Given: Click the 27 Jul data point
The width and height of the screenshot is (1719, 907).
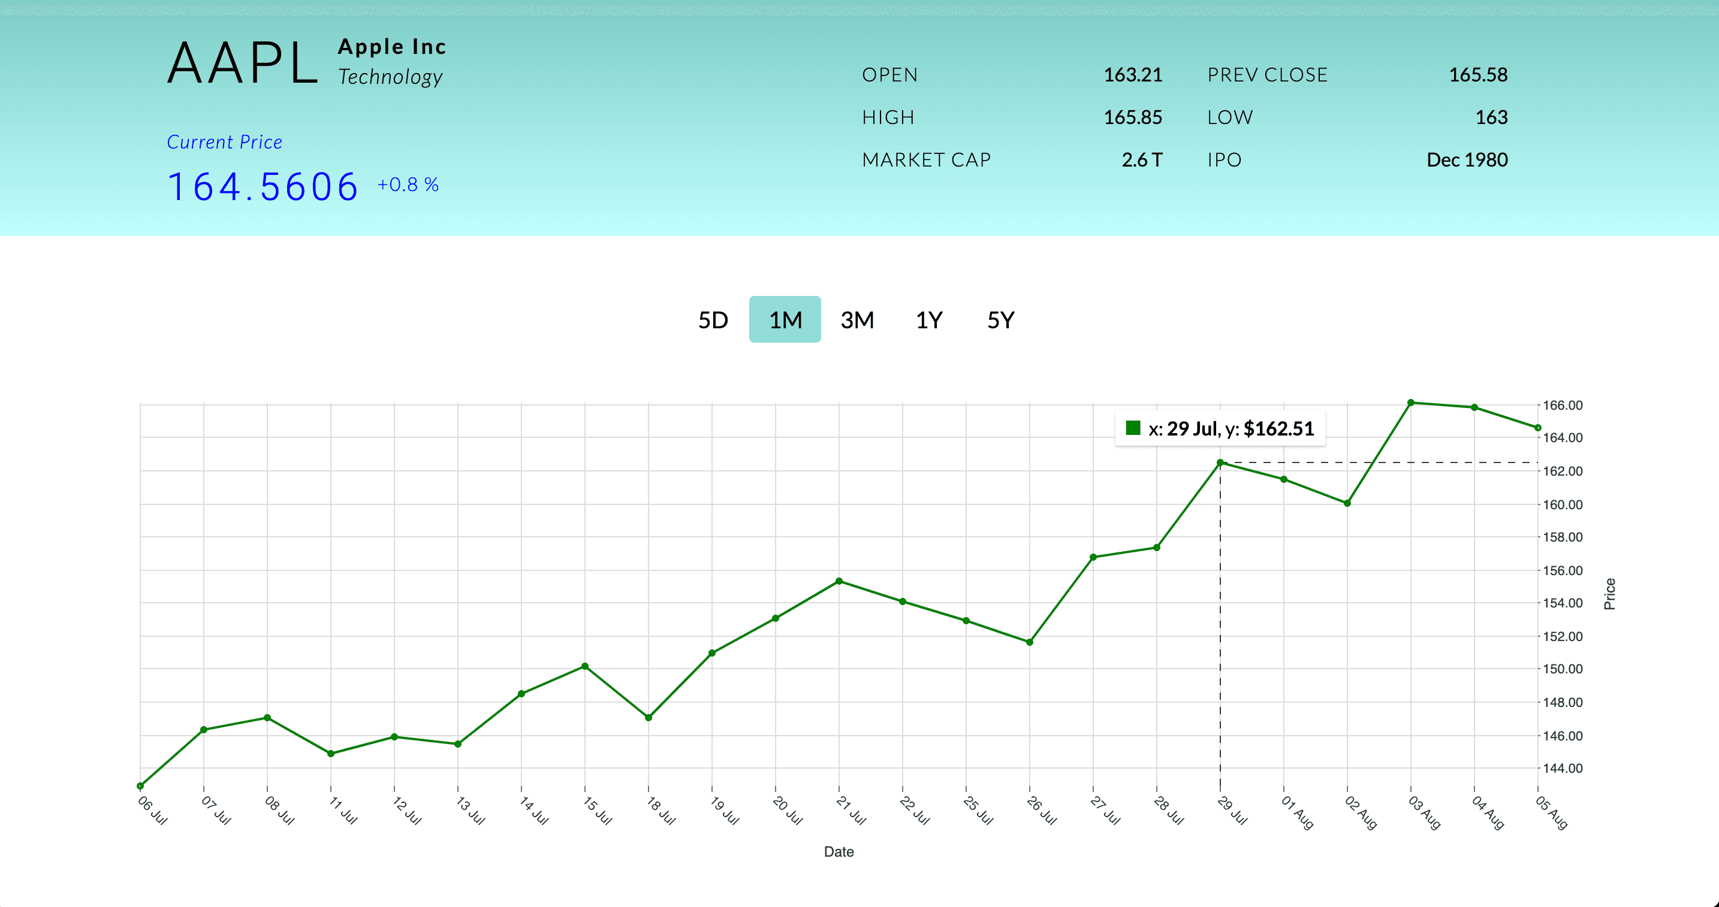Looking at the screenshot, I should pyautogui.click(x=1093, y=557).
